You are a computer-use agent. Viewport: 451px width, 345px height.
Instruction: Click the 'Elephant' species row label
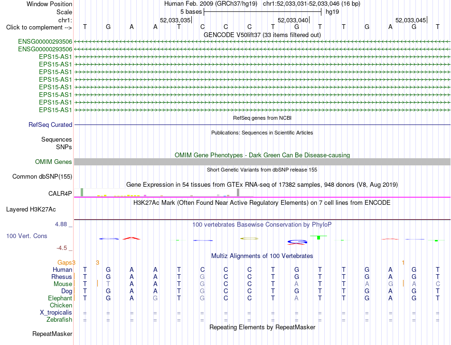60,298
